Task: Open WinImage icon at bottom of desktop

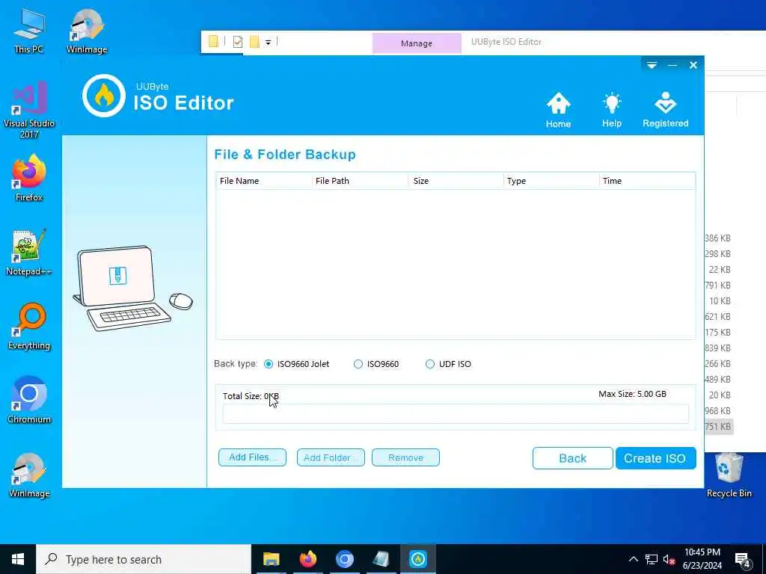Action: coord(29,475)
